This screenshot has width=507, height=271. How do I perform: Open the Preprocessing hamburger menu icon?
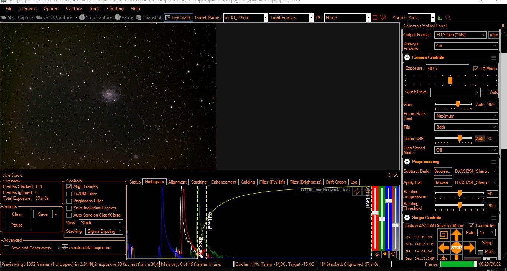click(494, 162)
